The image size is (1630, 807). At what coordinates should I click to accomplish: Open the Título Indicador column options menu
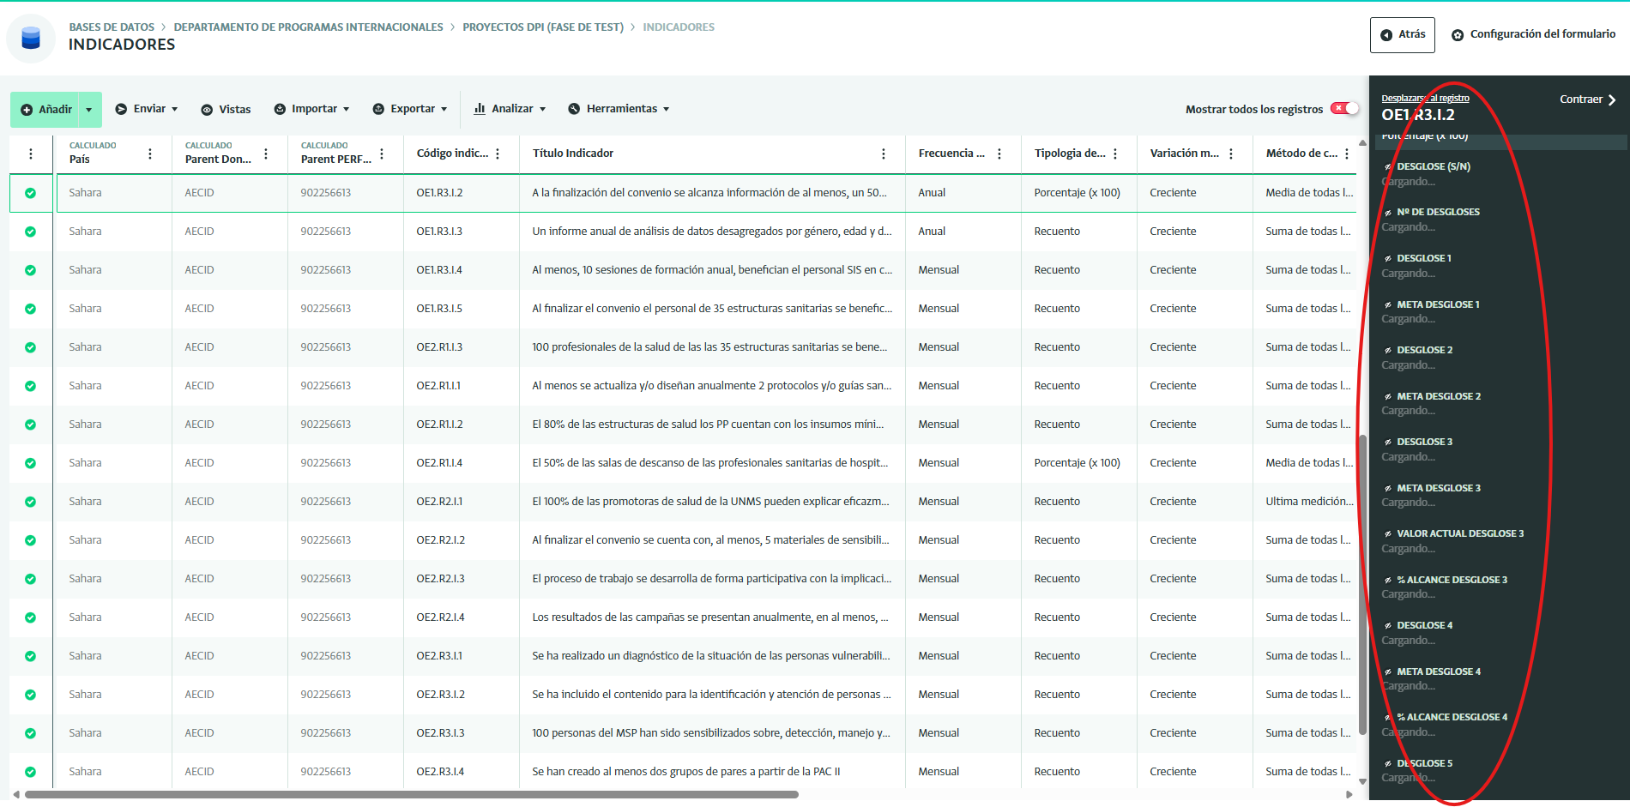[x=884, y=154]
